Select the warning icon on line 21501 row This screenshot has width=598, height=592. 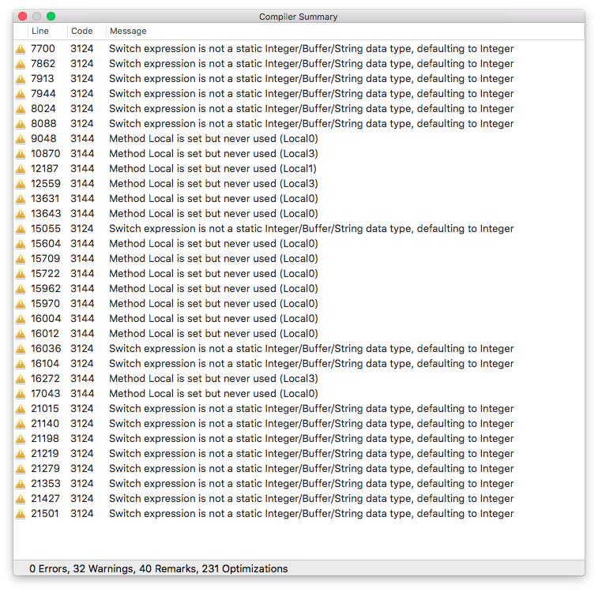(x=21, y=514)
